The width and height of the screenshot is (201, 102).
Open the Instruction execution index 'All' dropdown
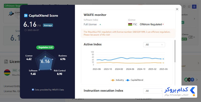153,91
